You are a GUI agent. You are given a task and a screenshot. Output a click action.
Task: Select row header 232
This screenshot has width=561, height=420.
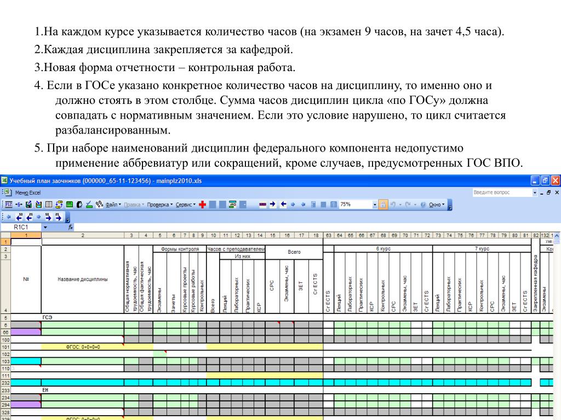(5, 382)
